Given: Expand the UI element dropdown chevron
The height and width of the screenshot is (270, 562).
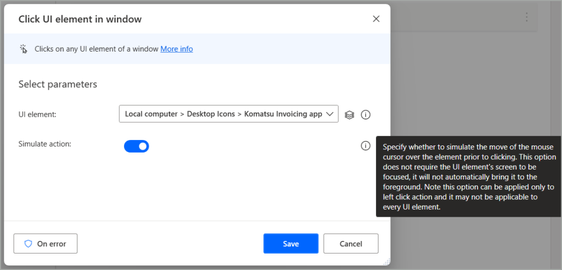Looking at the screenshot, I should [329, 114].
